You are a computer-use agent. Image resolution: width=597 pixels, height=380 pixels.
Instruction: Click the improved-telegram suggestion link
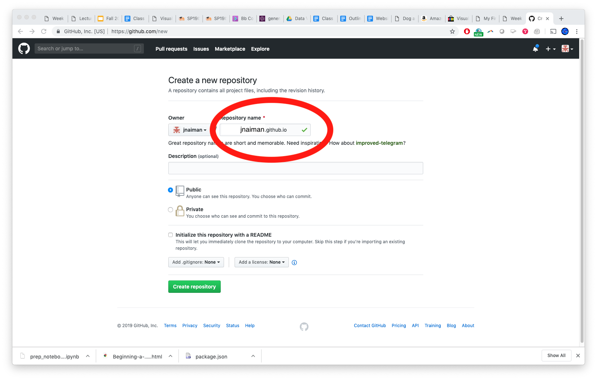379,143
